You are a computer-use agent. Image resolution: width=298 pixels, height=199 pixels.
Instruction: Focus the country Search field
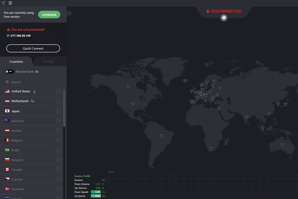pos(33,82)
